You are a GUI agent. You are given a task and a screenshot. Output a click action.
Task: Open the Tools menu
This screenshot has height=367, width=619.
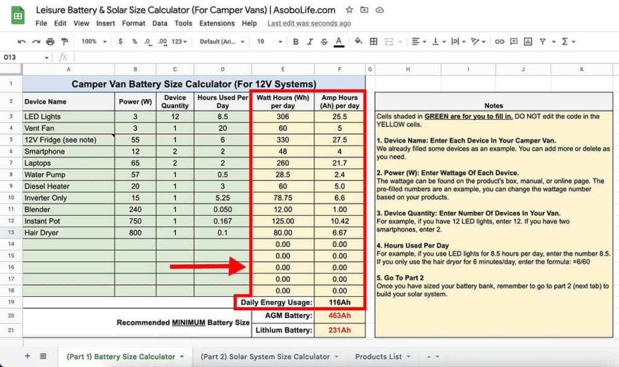pos(183,24)
